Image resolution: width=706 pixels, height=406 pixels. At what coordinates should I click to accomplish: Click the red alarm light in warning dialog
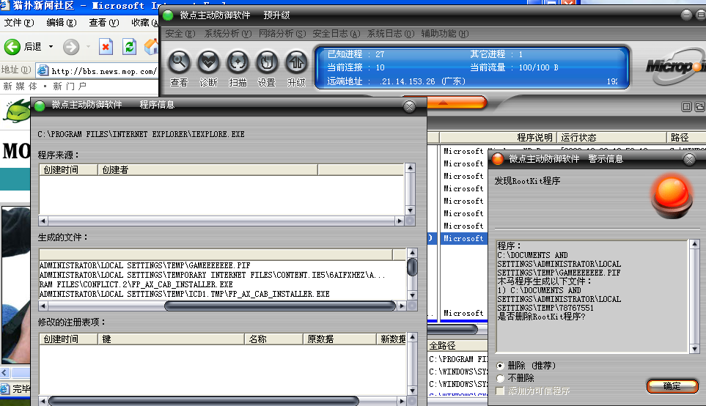(672, 196)
